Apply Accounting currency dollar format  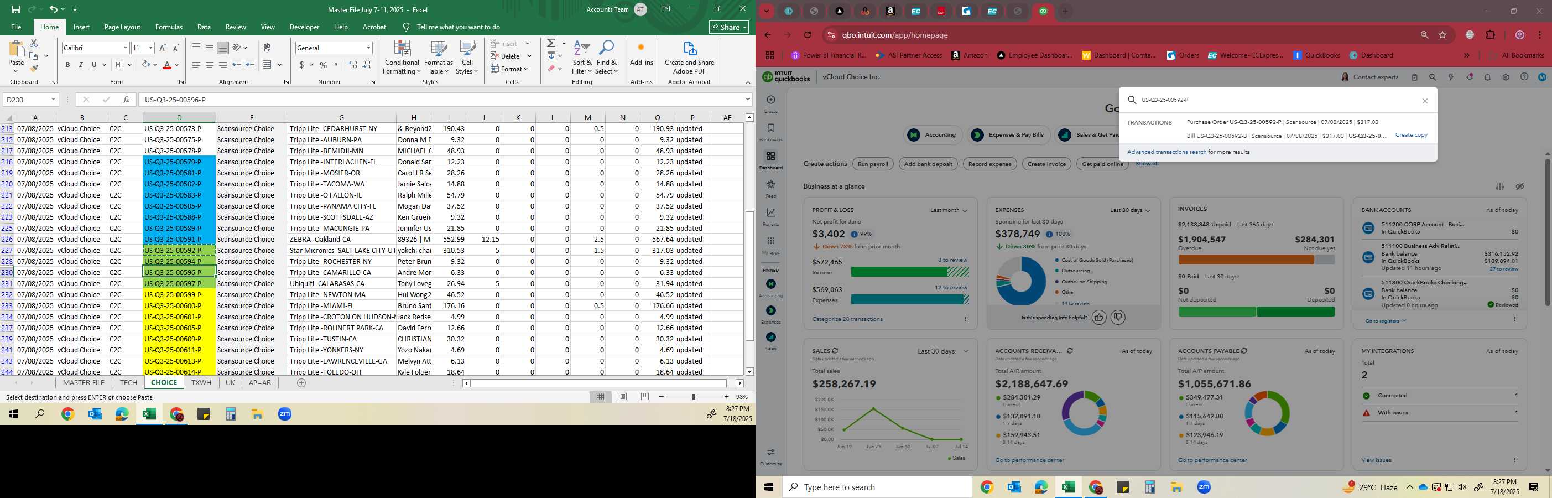[301, 65]
